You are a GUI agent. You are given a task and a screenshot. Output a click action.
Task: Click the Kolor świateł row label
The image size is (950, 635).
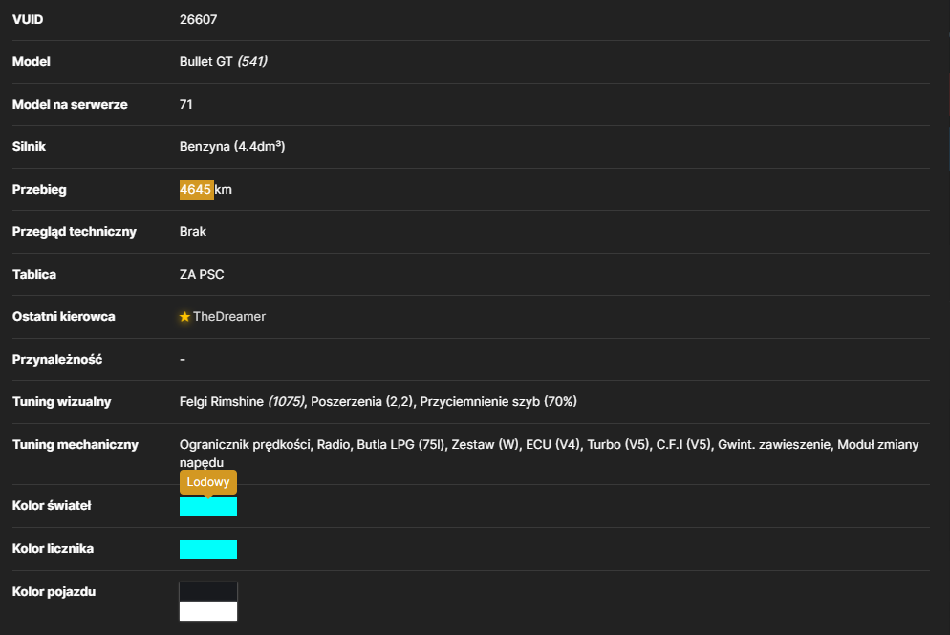point(52,506)
